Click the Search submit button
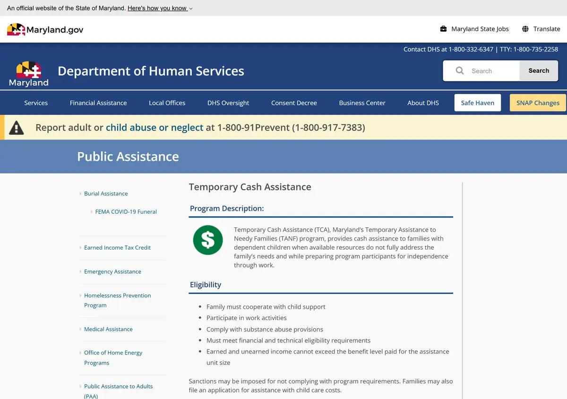 (x=539, y=70)
